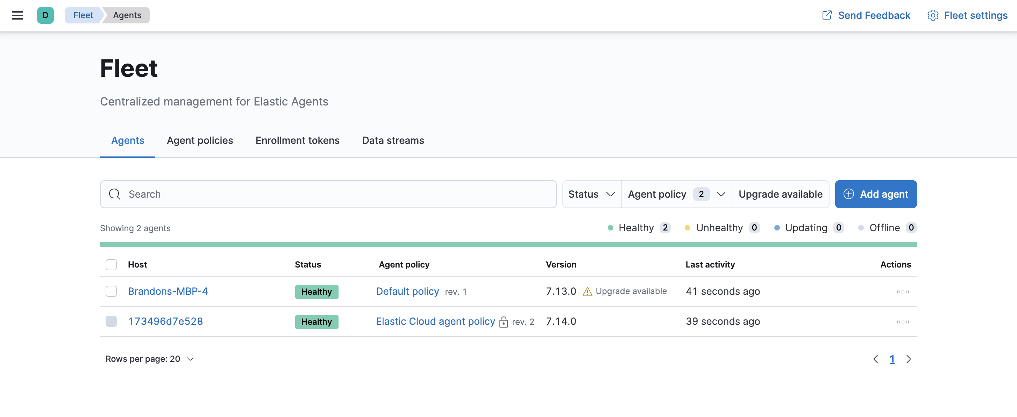Select the Agent policies tab

pos(200,140)
